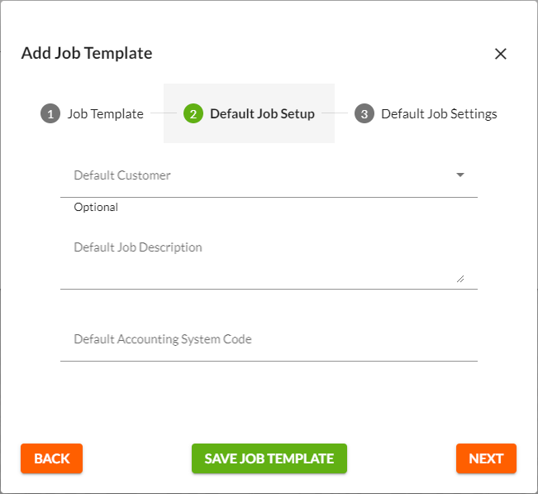Click the underline below Default Accounting System Code
Viewport: 538px width, 494px height.
coord(268,361)
